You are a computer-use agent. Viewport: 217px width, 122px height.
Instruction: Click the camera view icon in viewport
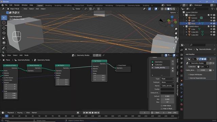[x=176, y=38]
